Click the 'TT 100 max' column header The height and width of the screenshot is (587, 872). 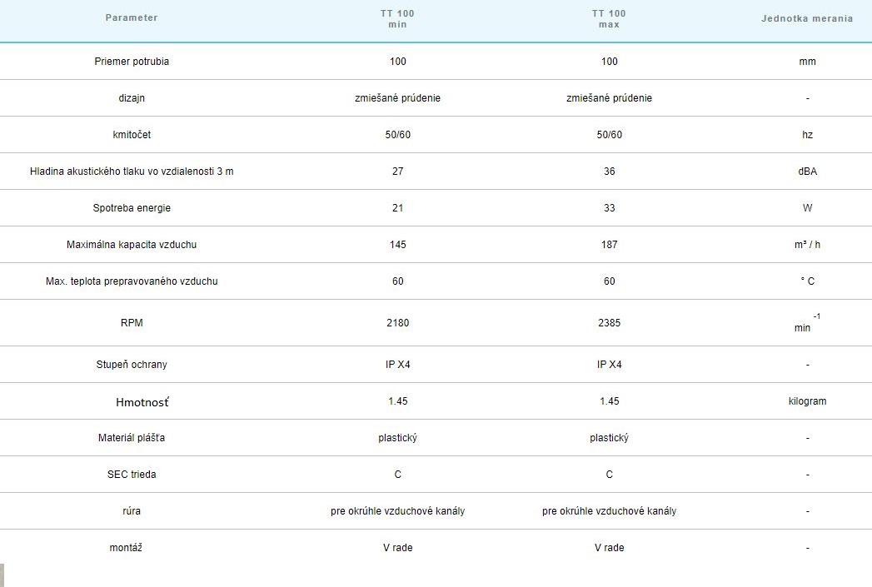[x=609, y=19]
